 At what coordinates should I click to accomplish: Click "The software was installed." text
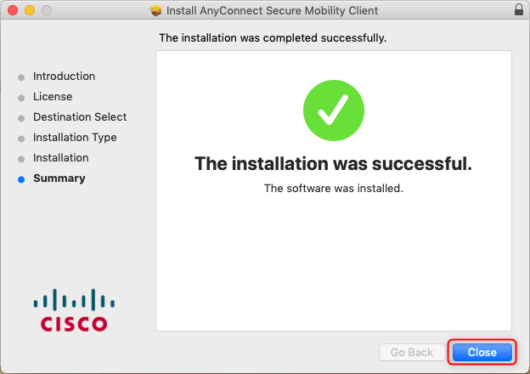[x=333, y=189]
